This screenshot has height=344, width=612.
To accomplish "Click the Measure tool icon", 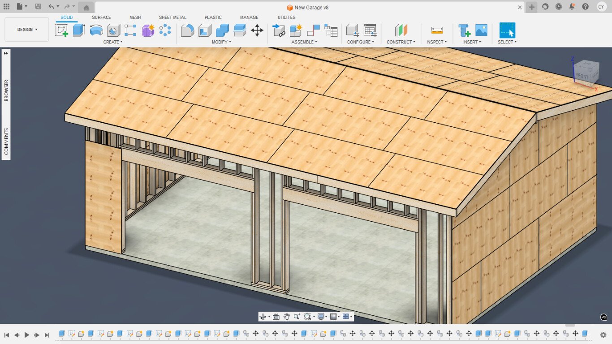I will 437,30.
